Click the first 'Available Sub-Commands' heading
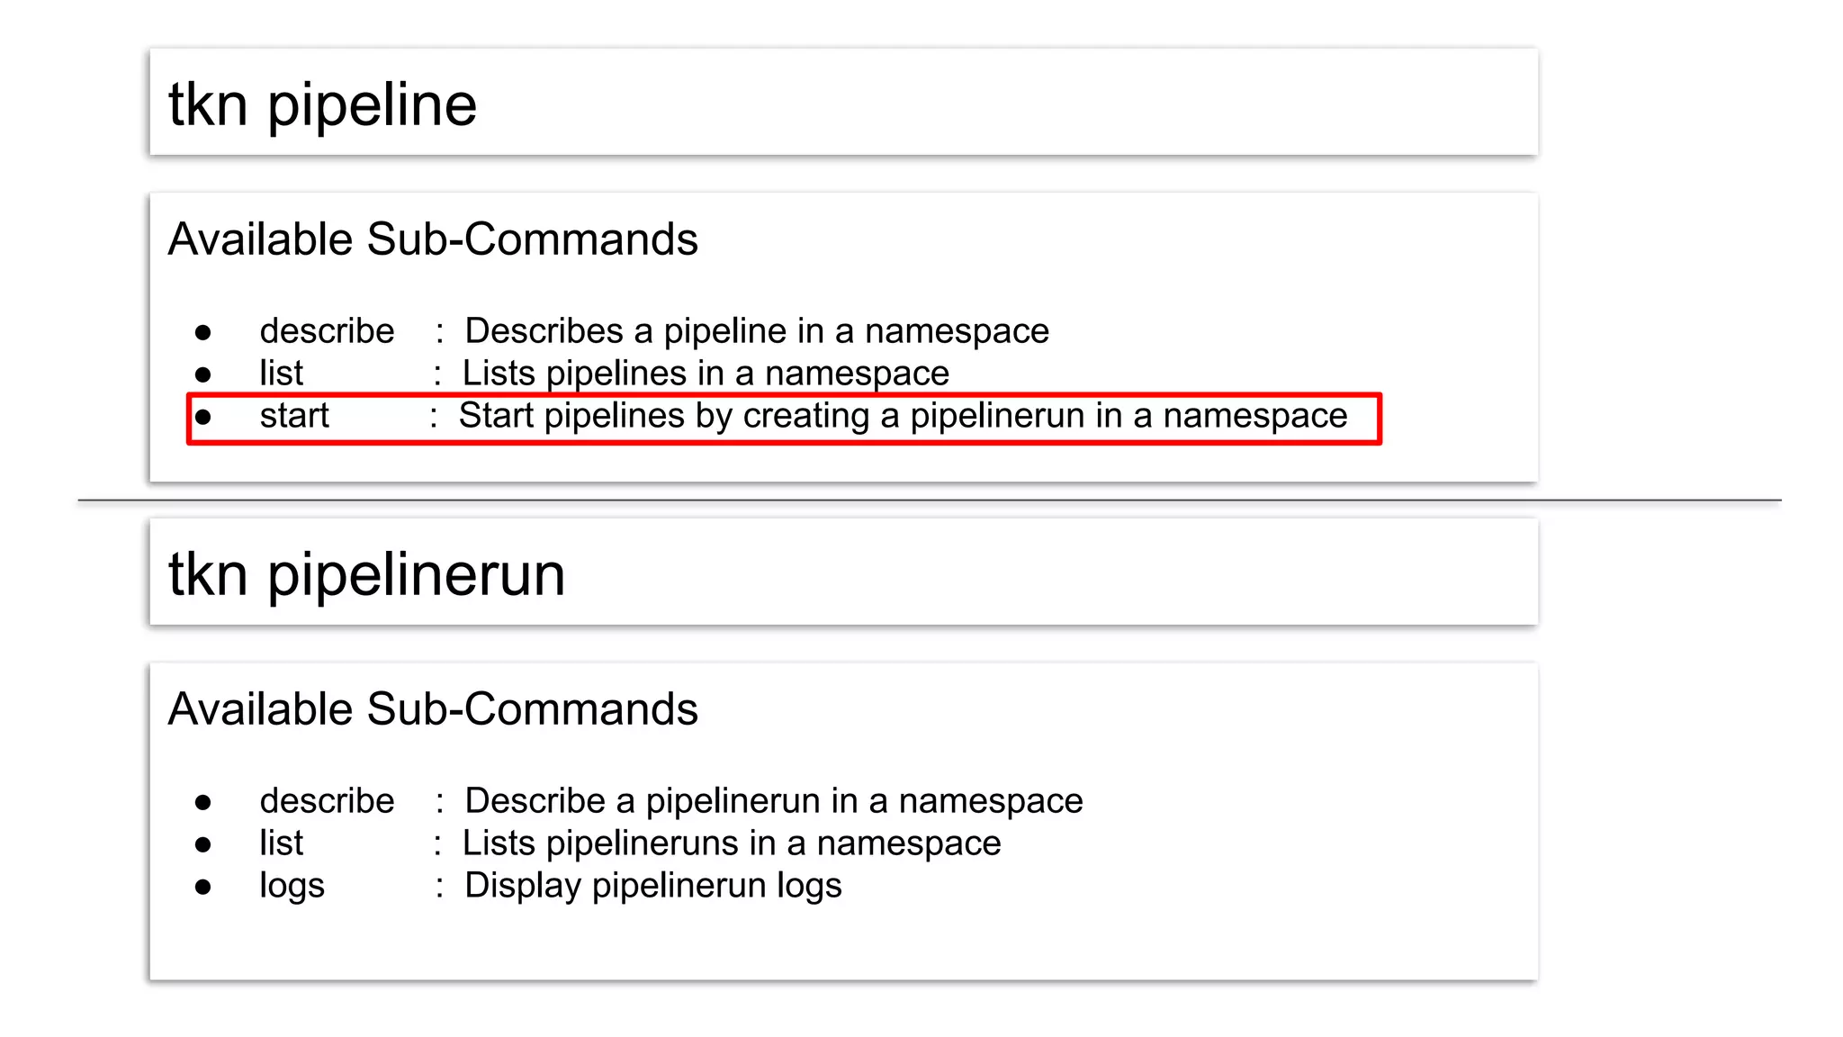 point(433,239)
